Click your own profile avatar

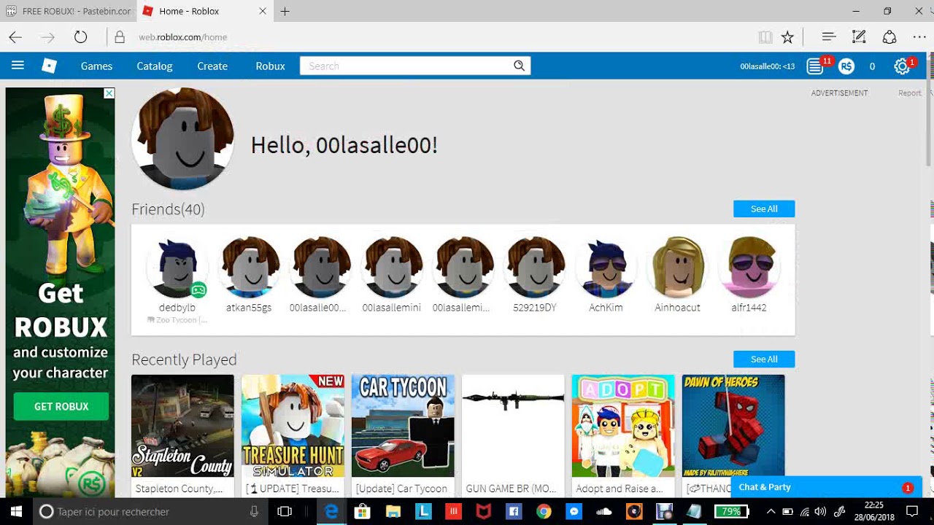(183, 139)
